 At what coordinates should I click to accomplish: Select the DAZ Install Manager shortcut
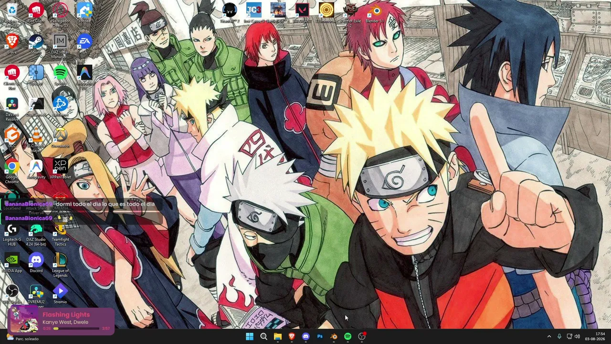pyautogui.click(x=60, y=46)
